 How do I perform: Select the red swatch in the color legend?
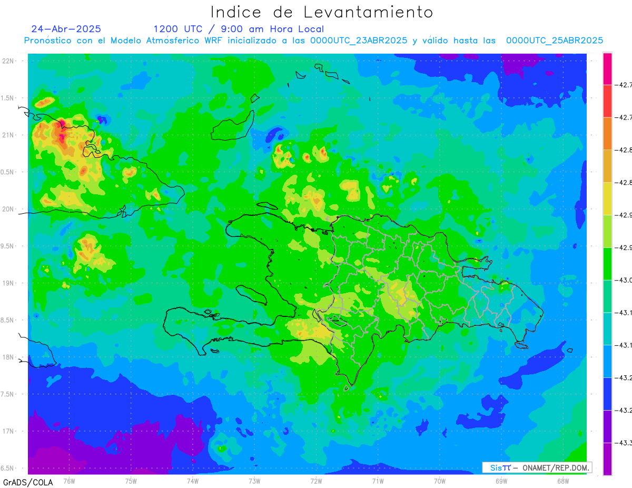click(607, 101)
